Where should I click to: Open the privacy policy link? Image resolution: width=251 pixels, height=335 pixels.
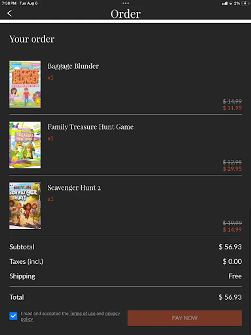[x=112, y=313]
